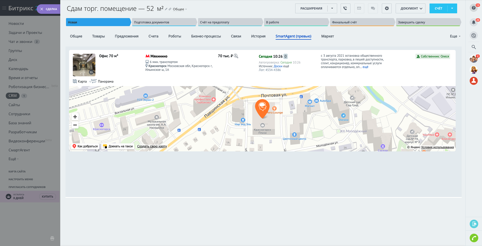Expand the Расширения dropdown arrow
The width and height of the screenshot is (482, 246).
tap(332, 8)
